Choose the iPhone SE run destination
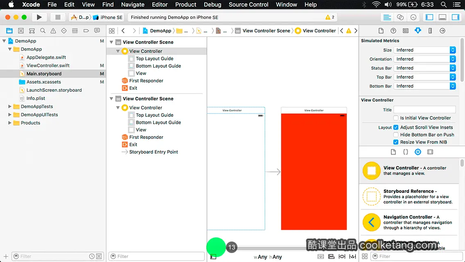The image size is (465, 262). tap(108, 17)
